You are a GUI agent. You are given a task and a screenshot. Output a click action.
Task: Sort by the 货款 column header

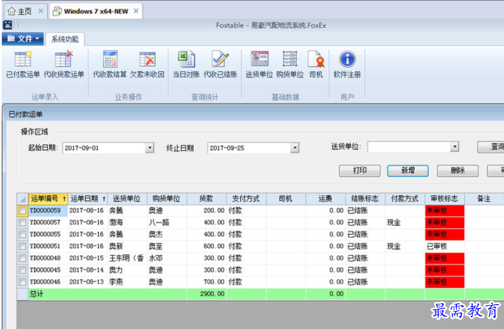(x=206, y=199)
